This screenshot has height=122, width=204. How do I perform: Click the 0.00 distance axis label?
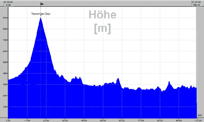coord(9,120)
